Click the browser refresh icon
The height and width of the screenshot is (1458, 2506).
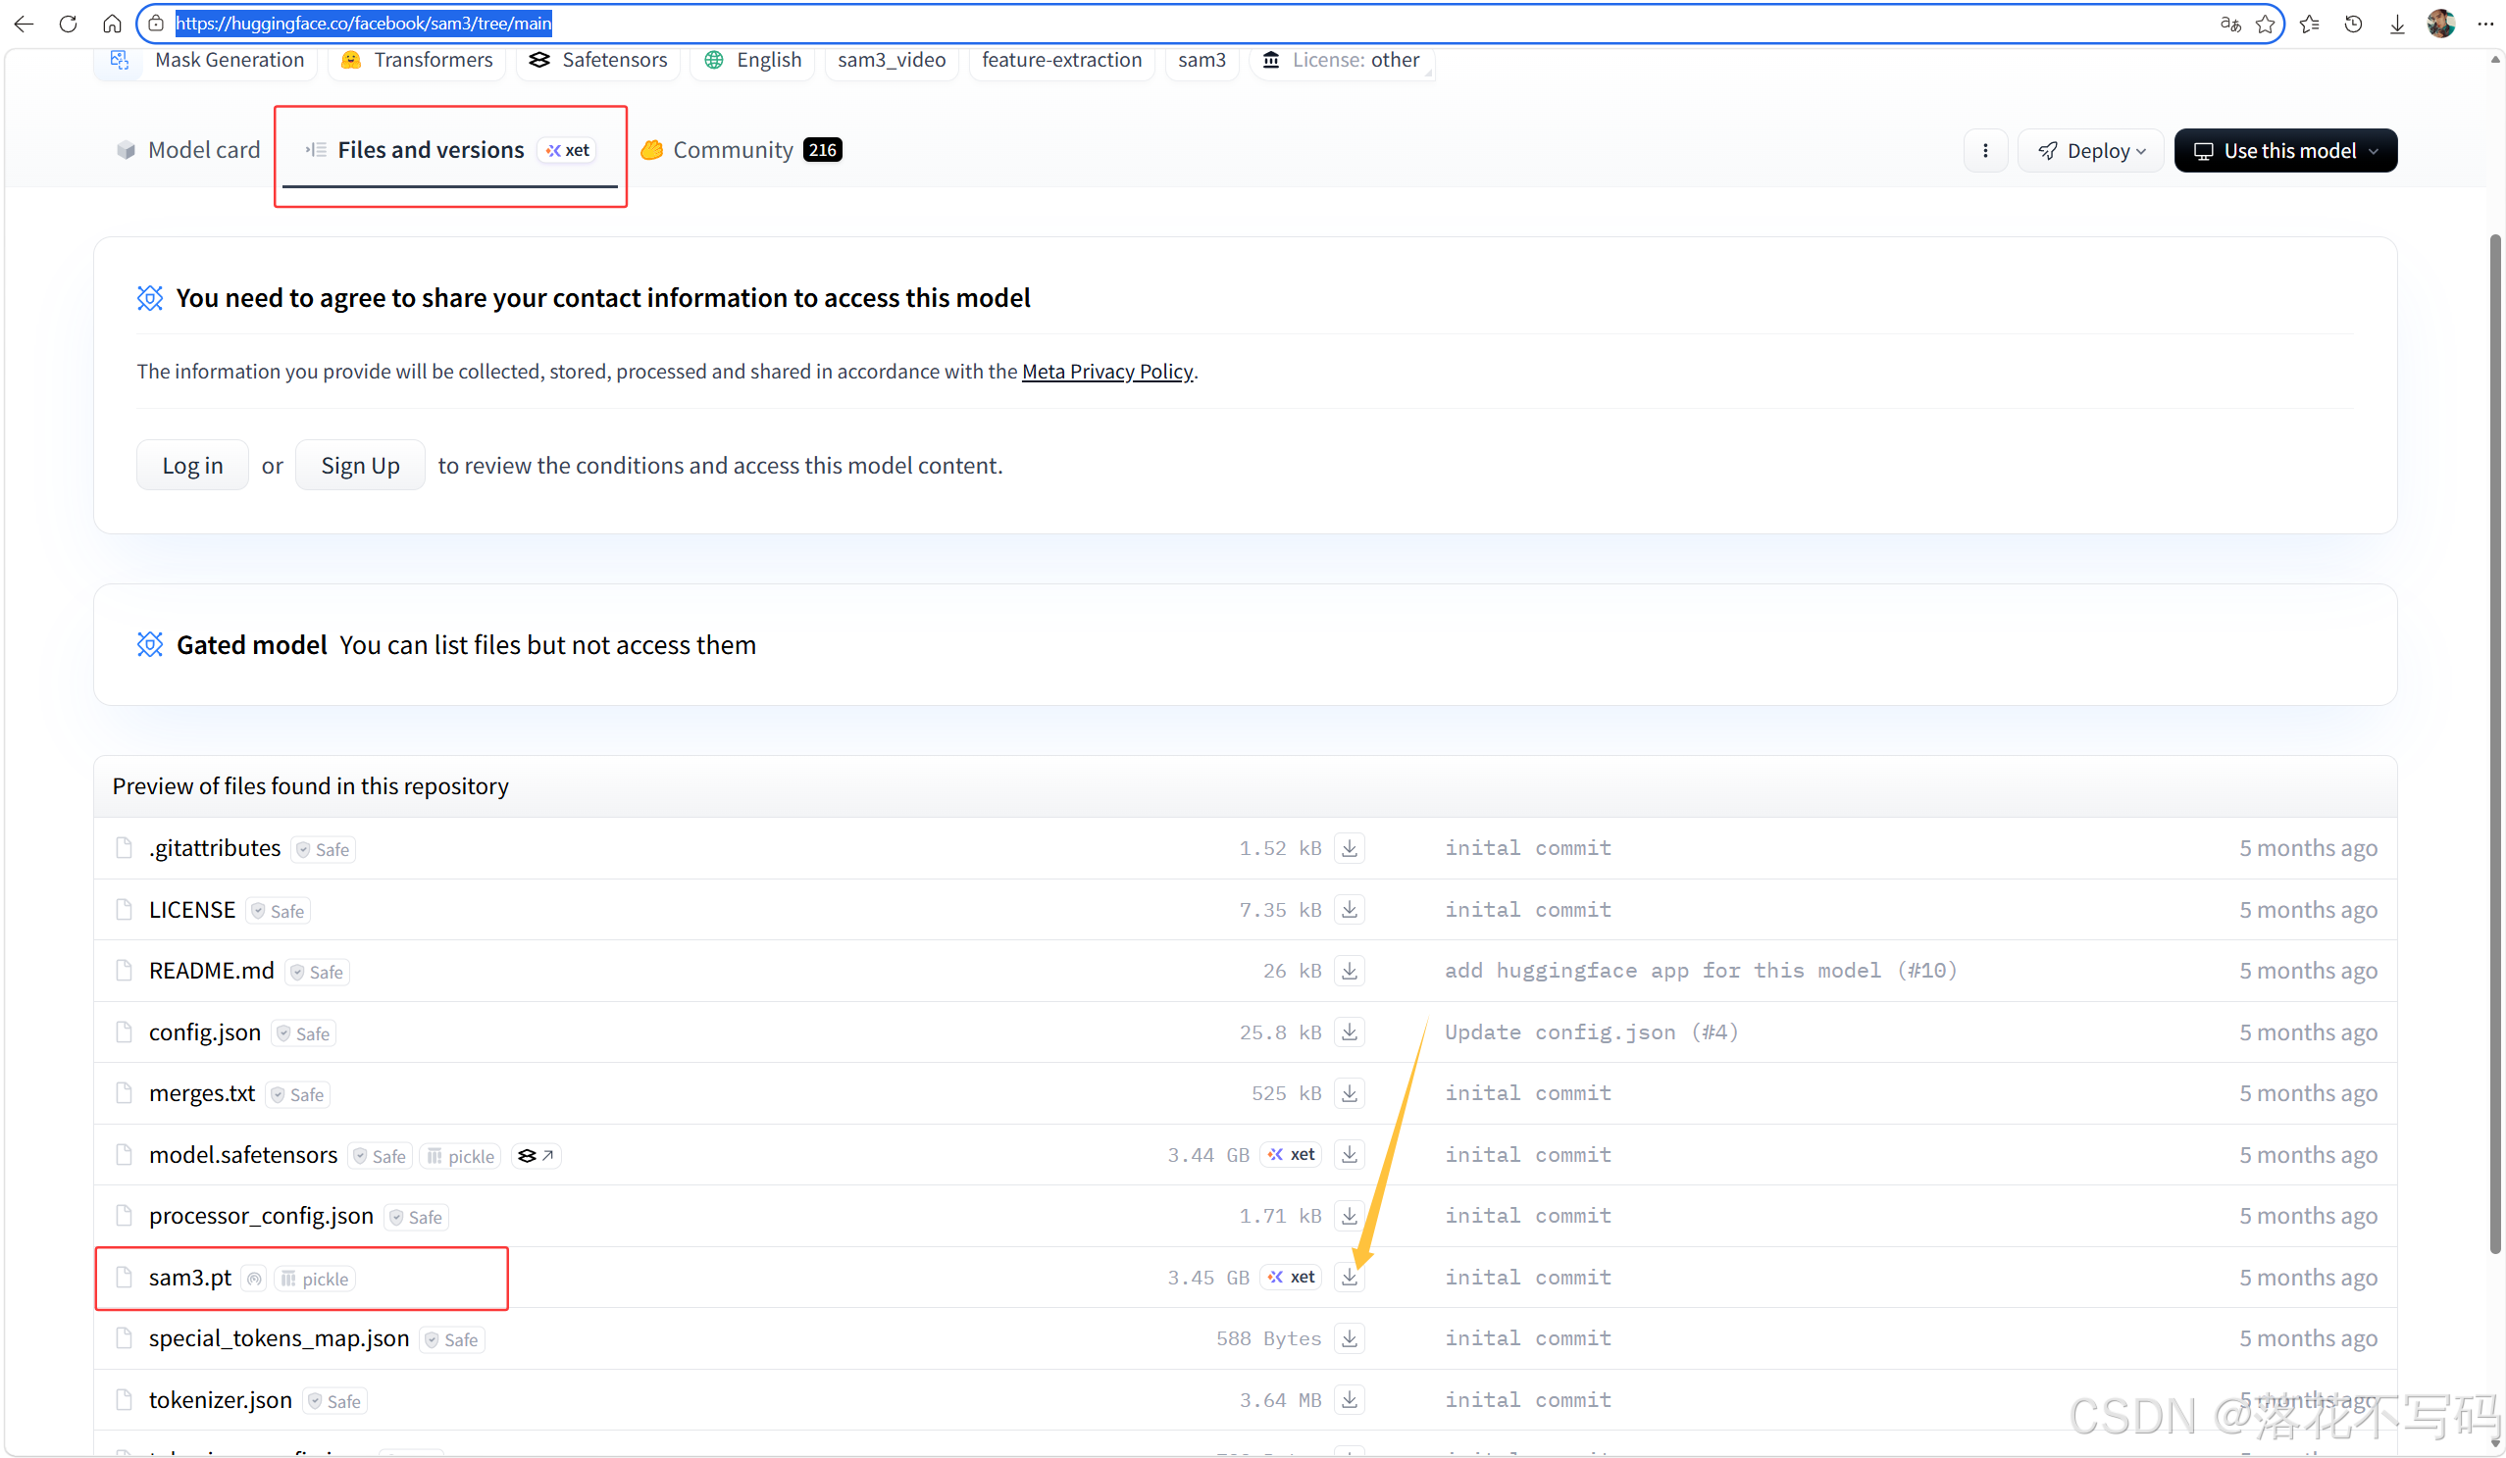pos(68,24)
